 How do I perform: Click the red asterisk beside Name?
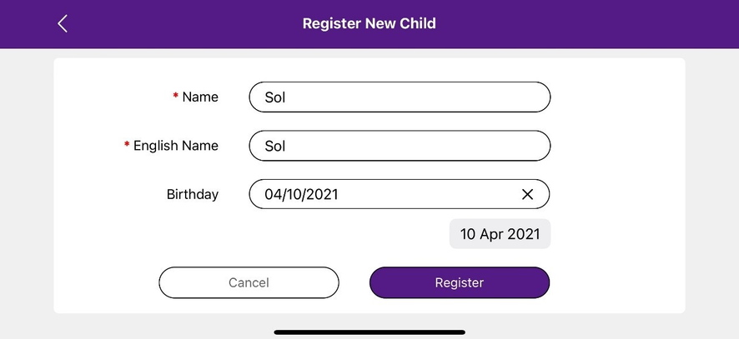175,97
